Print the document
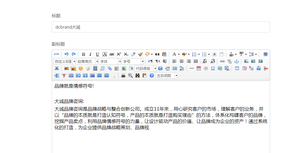The height and width of the screenshot is (153, 286). click(x=123, y=75)
